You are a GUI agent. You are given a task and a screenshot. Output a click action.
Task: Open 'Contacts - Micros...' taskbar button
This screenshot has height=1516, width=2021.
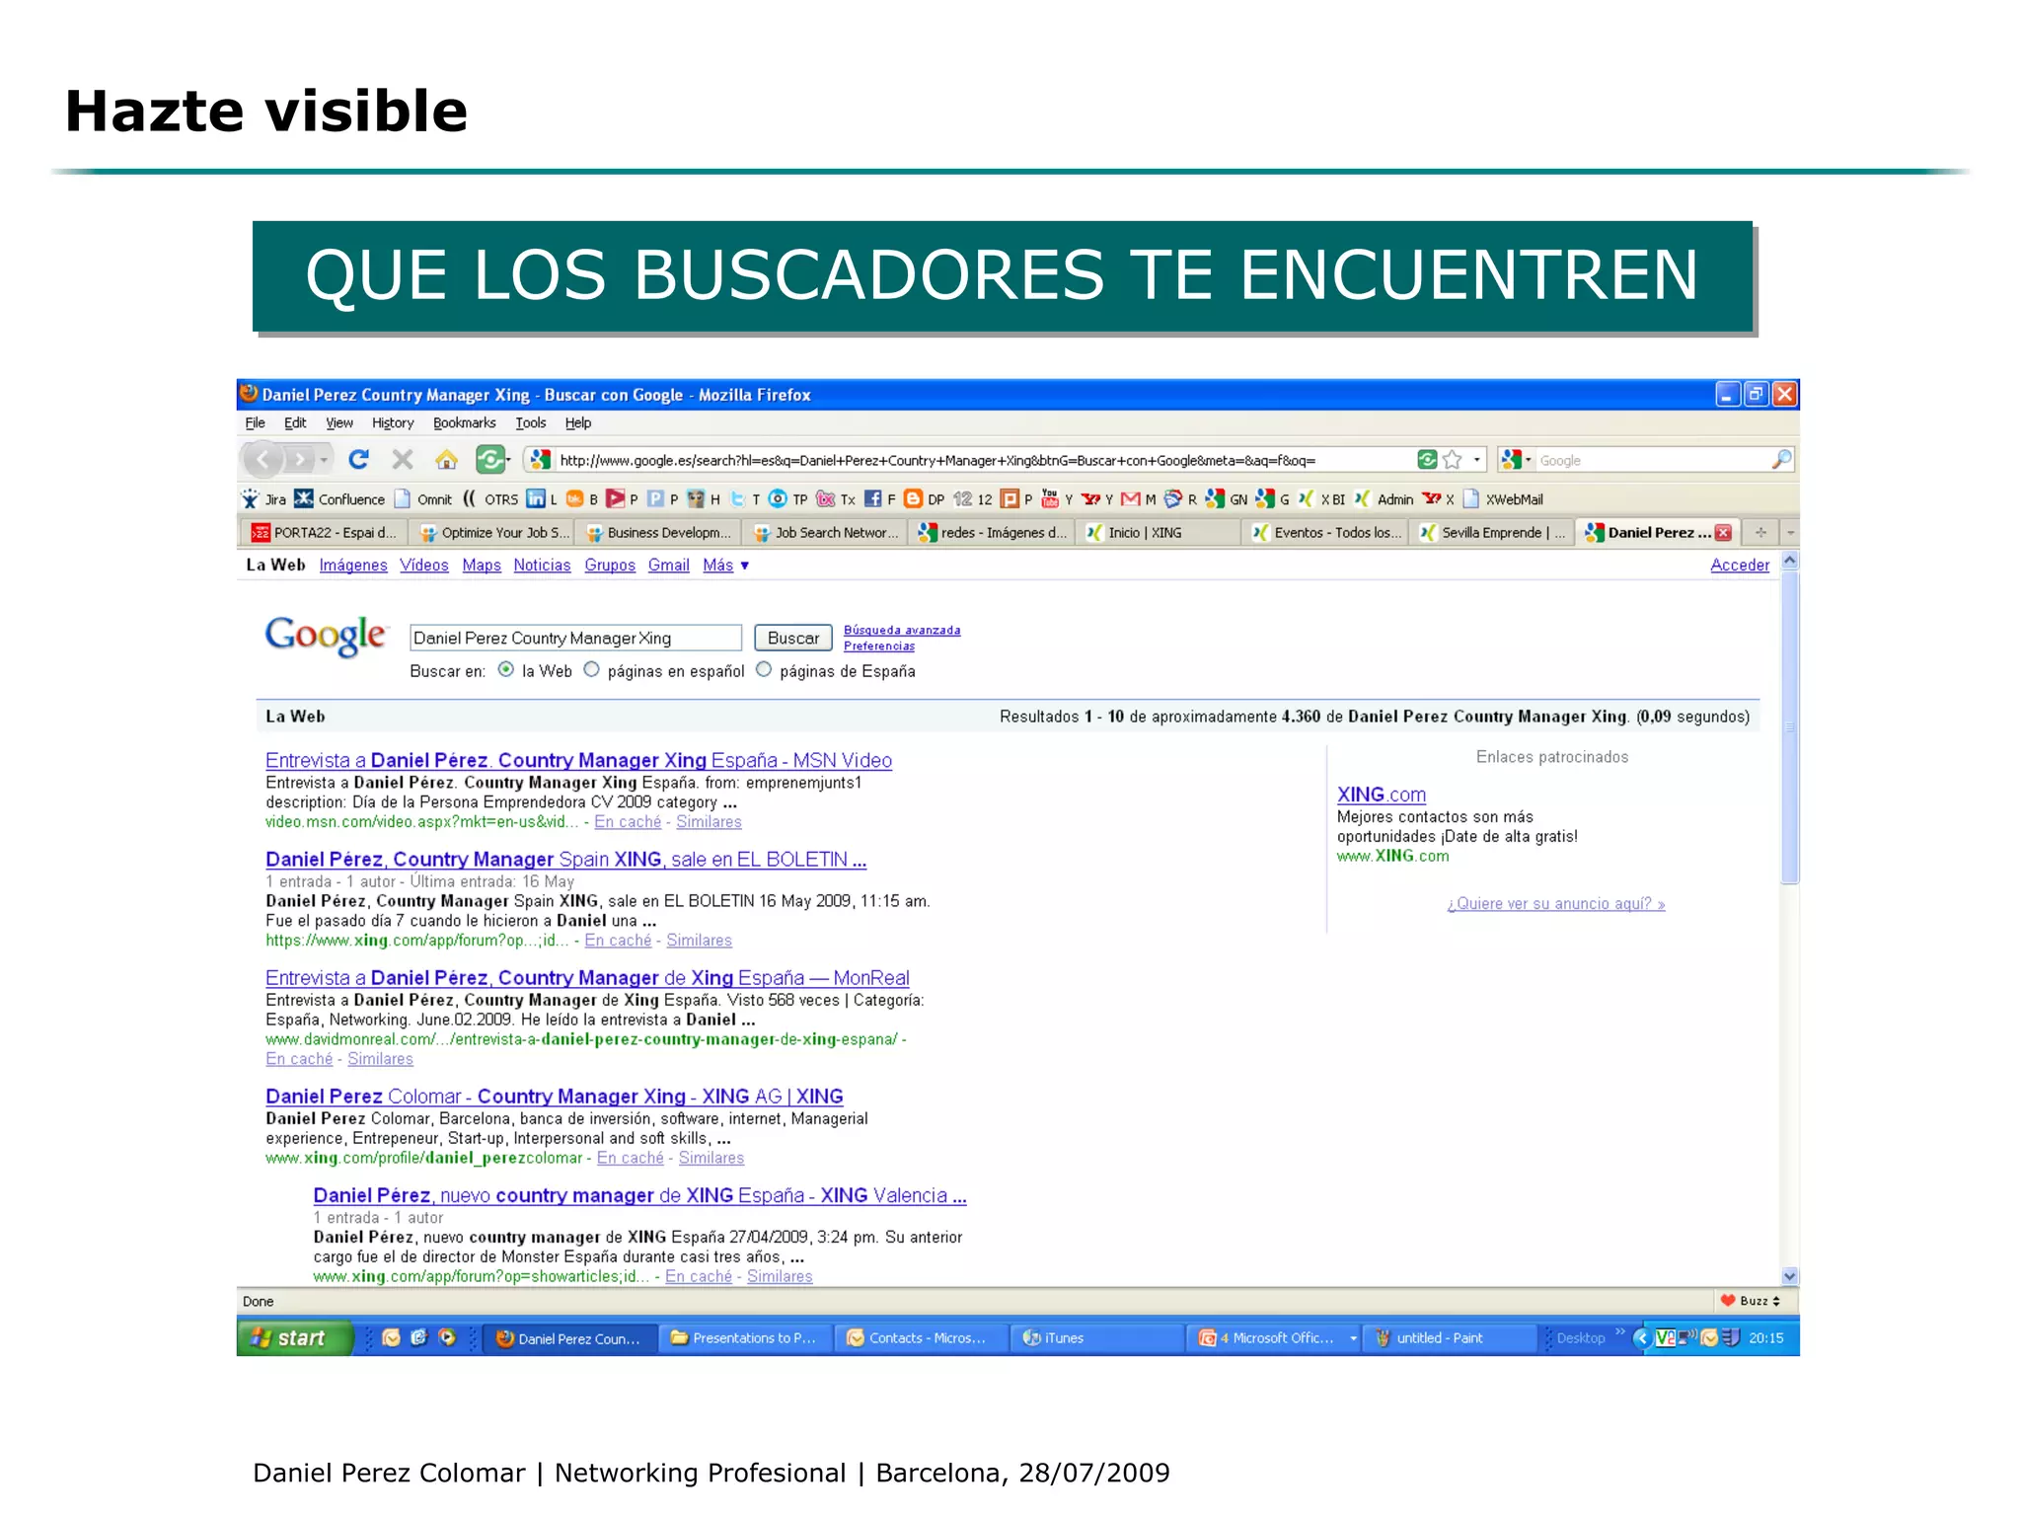click(x=923, y=1338)
